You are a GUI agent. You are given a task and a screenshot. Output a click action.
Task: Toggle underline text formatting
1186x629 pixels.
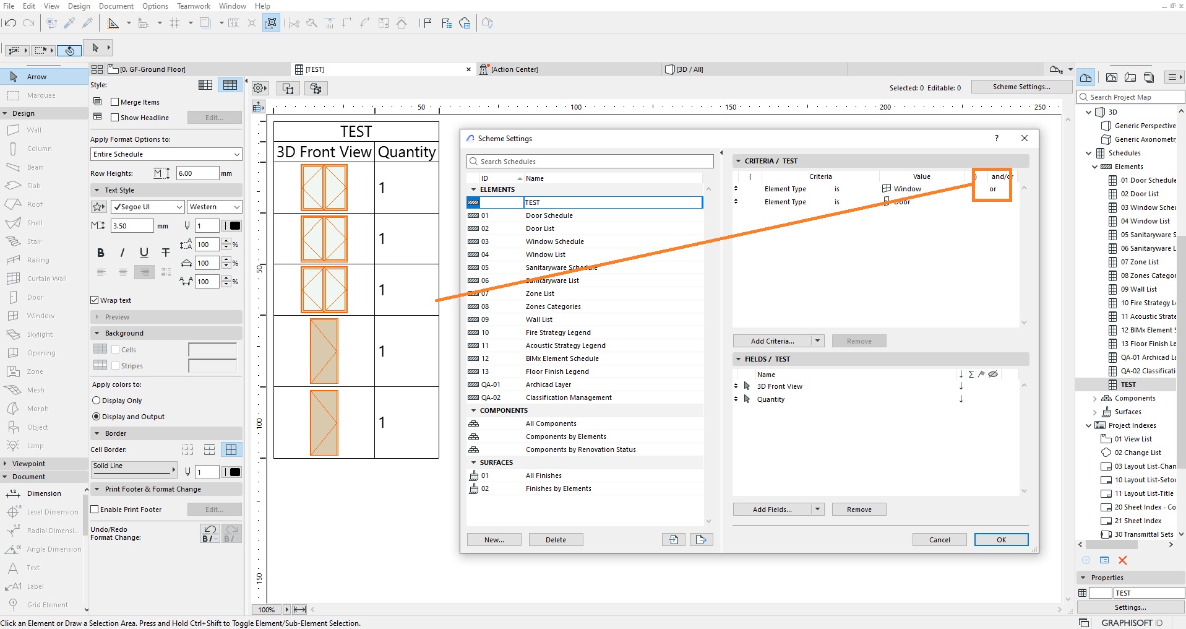pos(144,253)
